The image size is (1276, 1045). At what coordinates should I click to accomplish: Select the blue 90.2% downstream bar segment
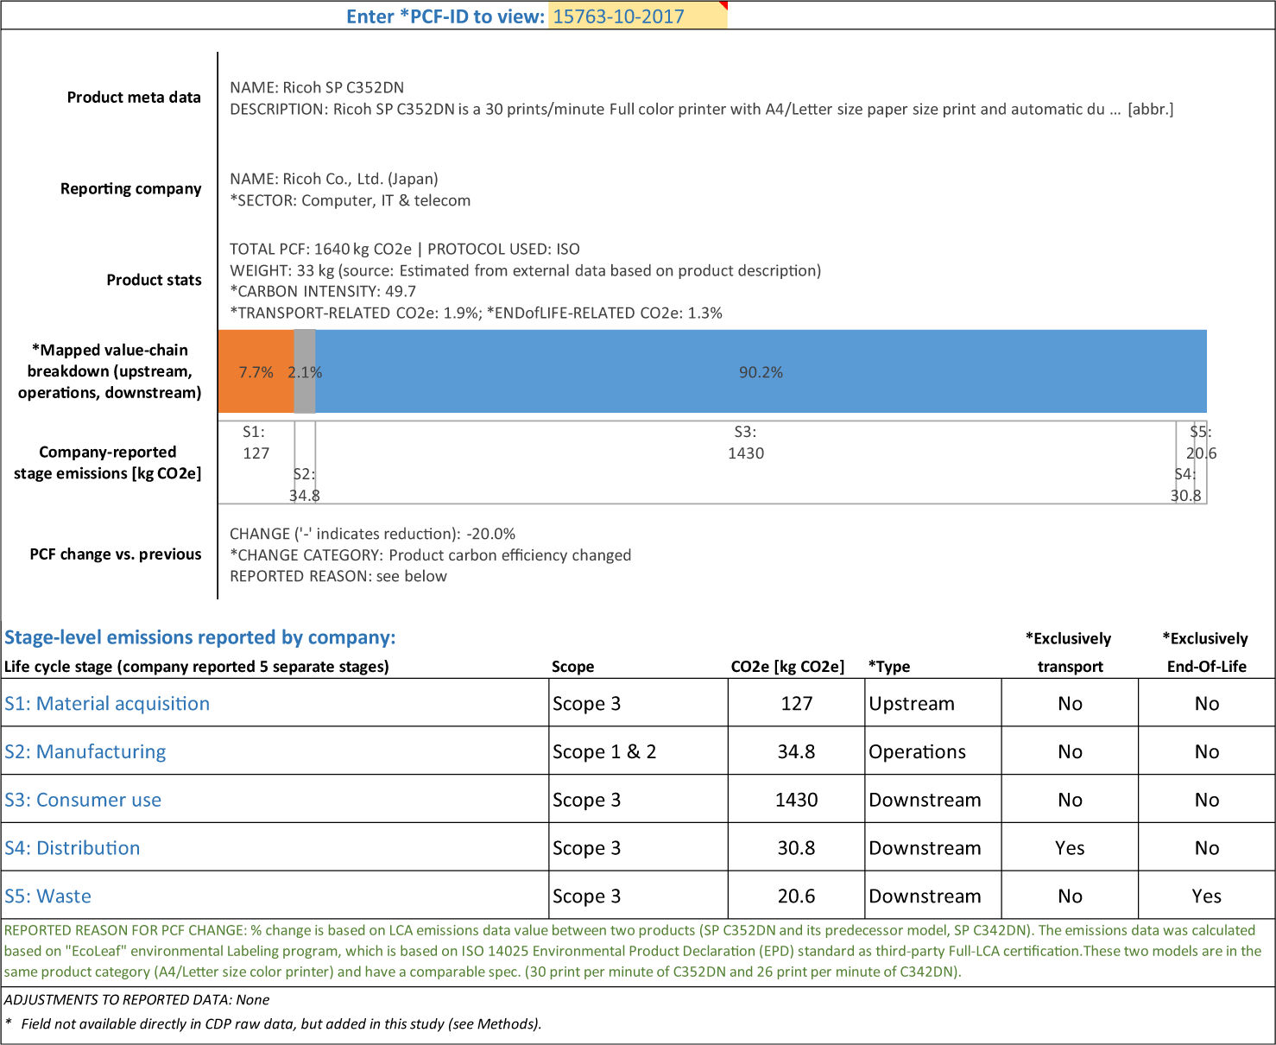coord(761,371)
